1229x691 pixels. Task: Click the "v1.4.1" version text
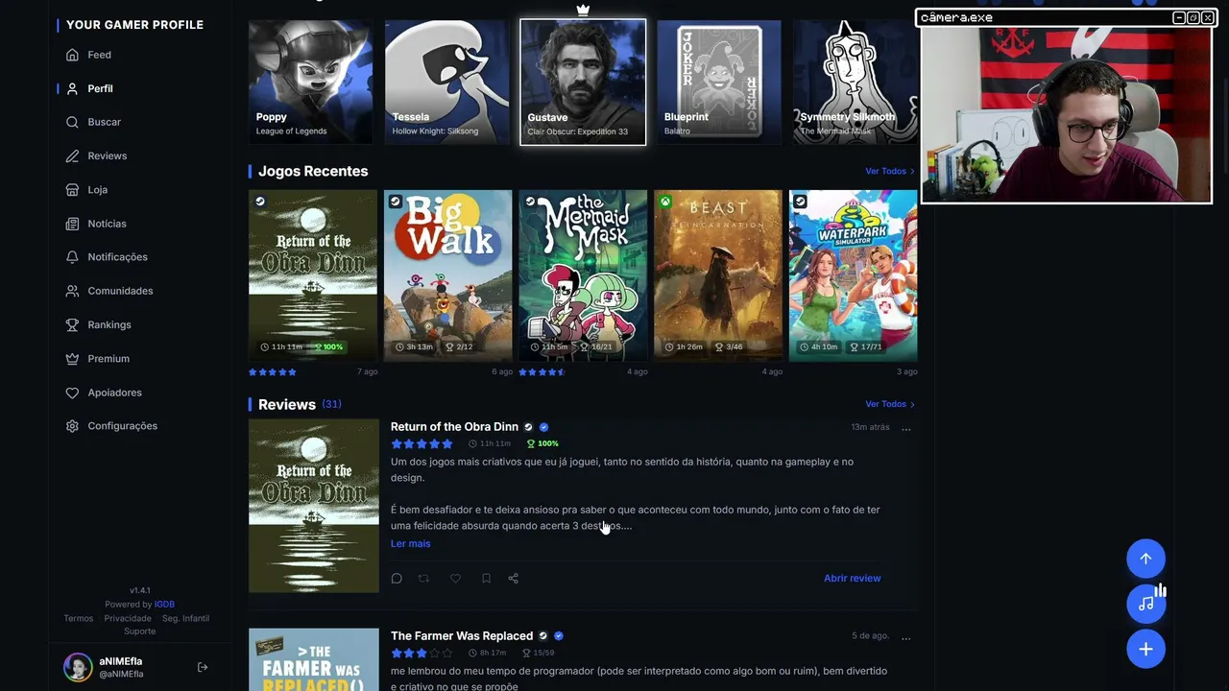(140, 591)
